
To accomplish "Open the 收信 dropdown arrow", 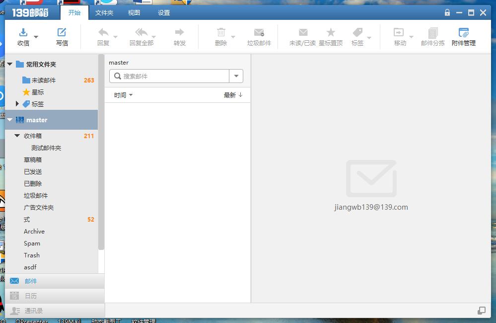I will pos(36,37).
